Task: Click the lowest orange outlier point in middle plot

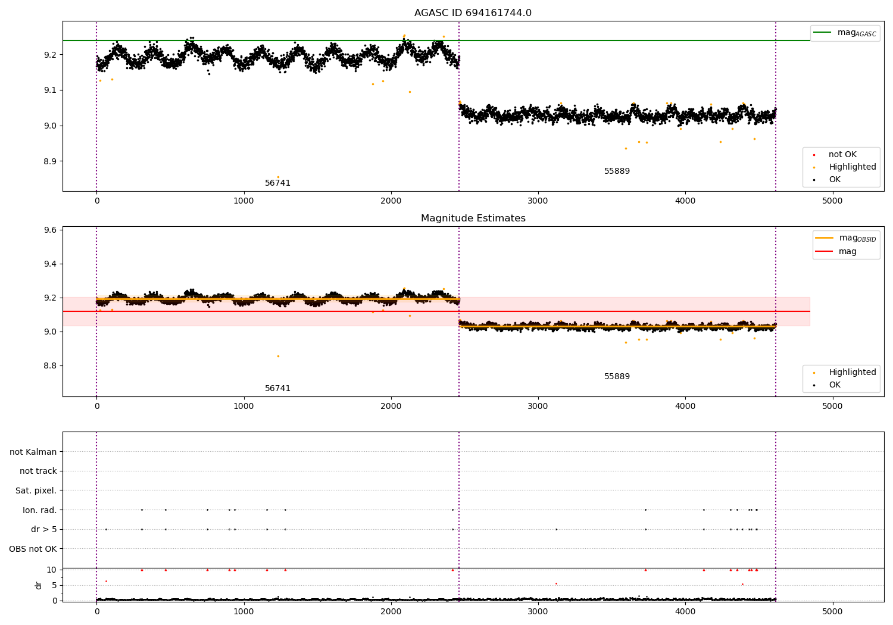Action: point(278,356)
